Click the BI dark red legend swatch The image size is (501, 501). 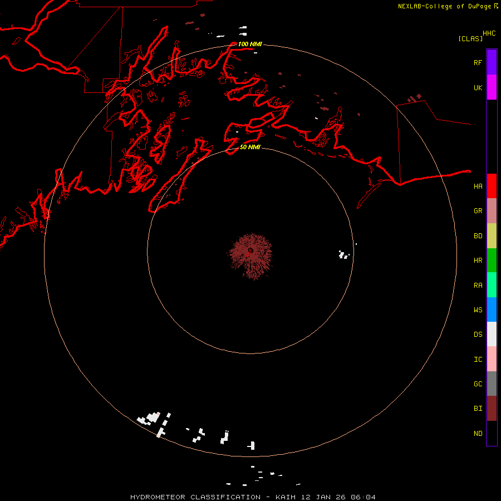click(492, 409)
